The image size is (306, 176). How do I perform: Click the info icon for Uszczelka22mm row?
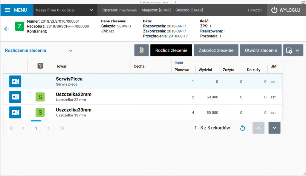point(15,97)
